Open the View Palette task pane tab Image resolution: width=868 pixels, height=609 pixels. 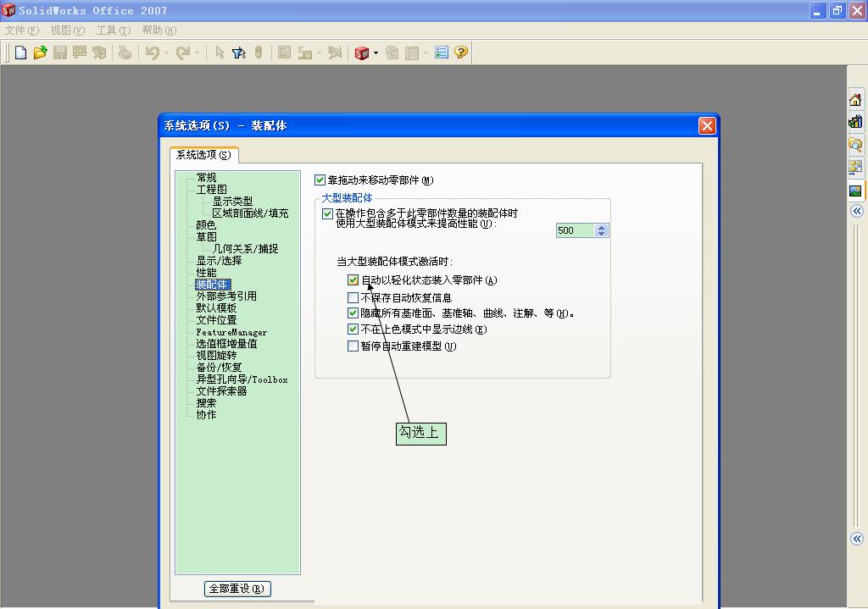point(855,167)
